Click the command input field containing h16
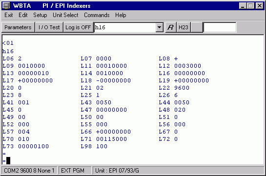266x176 pixels. pos(125,27)
